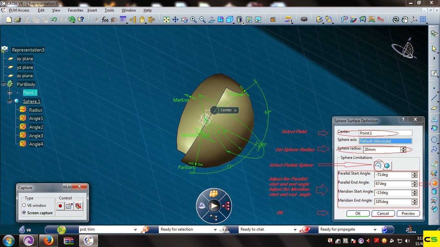Select the Zoom In tool
This screenshot has height=247, width=440.
(x=193, y=20)
